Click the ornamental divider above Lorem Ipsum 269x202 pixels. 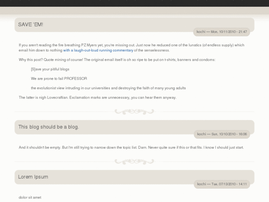(134, 162)
